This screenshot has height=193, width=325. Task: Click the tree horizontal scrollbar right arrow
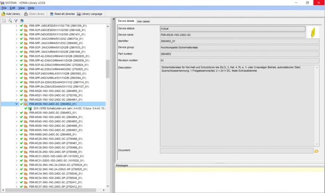(x=104, y=190)
